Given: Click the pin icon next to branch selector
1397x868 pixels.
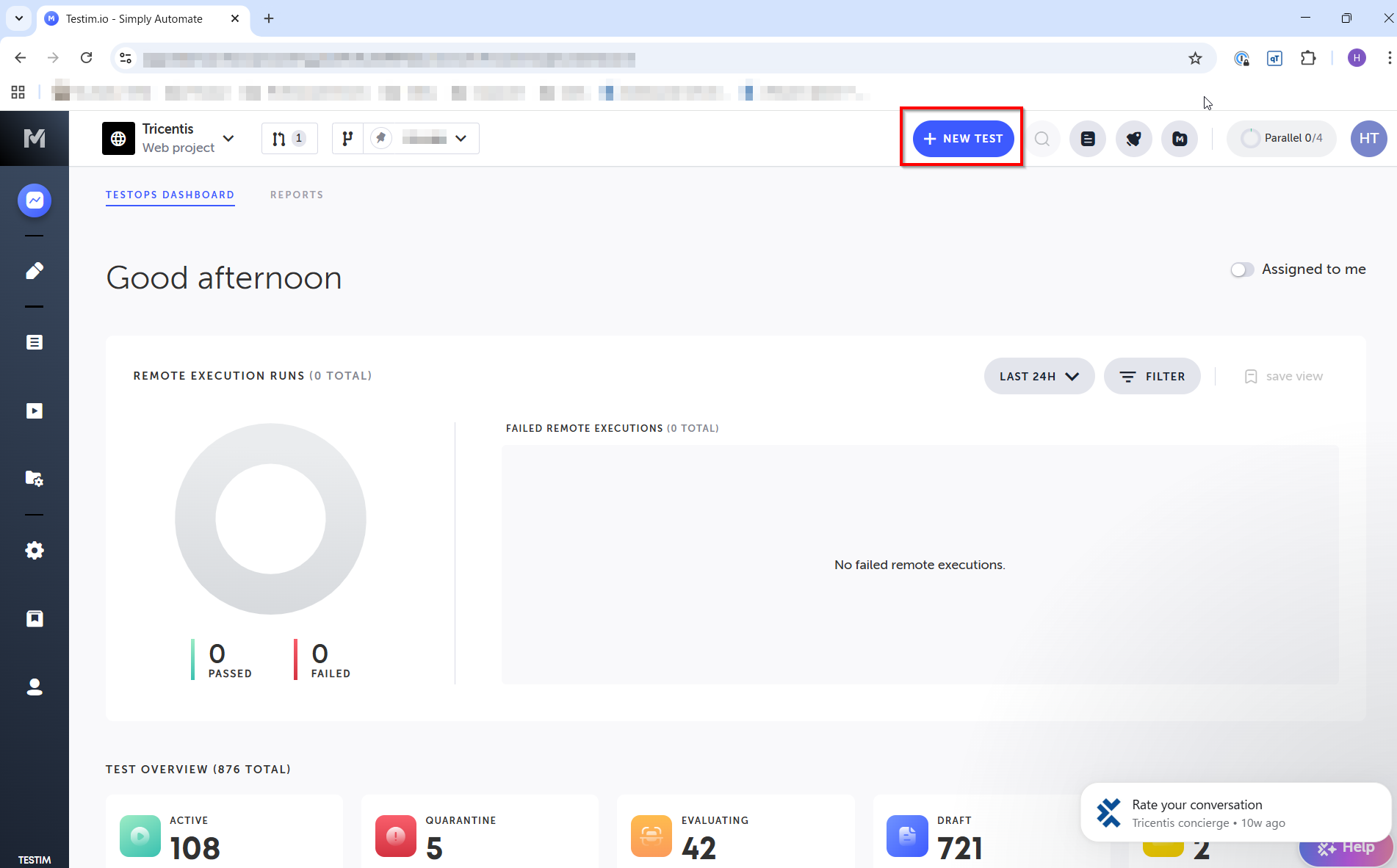Looking at the screenshot, I should (x=381, y=137).
